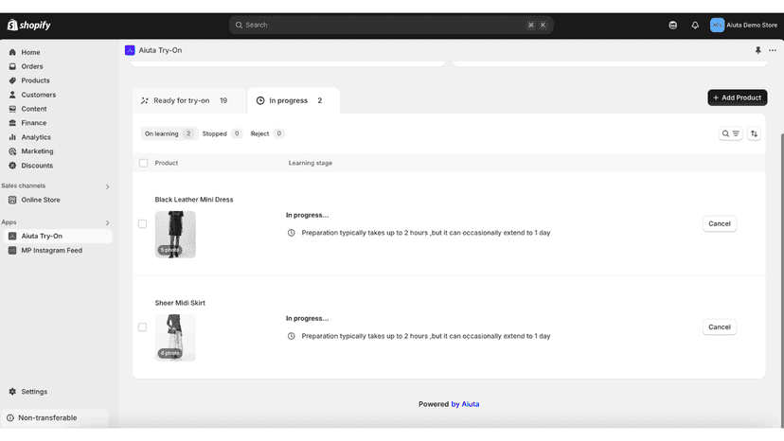Open the Orders page
Image resolution: width=784 pixels, height=441 pixels.
click(x=32, y=66)
